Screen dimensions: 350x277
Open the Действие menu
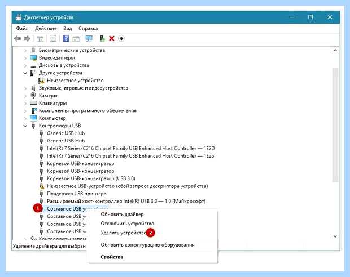click(46, 29)
